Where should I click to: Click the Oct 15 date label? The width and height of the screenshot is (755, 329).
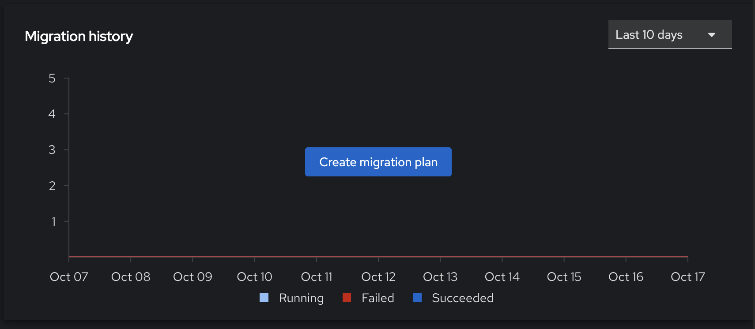564,277
